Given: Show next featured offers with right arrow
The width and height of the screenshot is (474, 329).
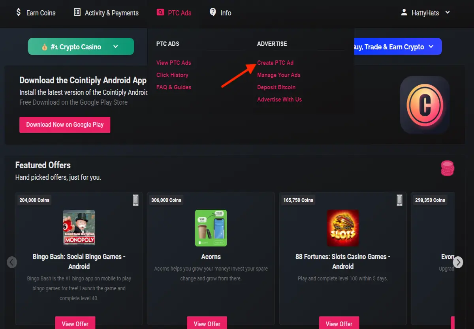Looking at the screenshot, I should pyautogui.click(x=458, y=262).
